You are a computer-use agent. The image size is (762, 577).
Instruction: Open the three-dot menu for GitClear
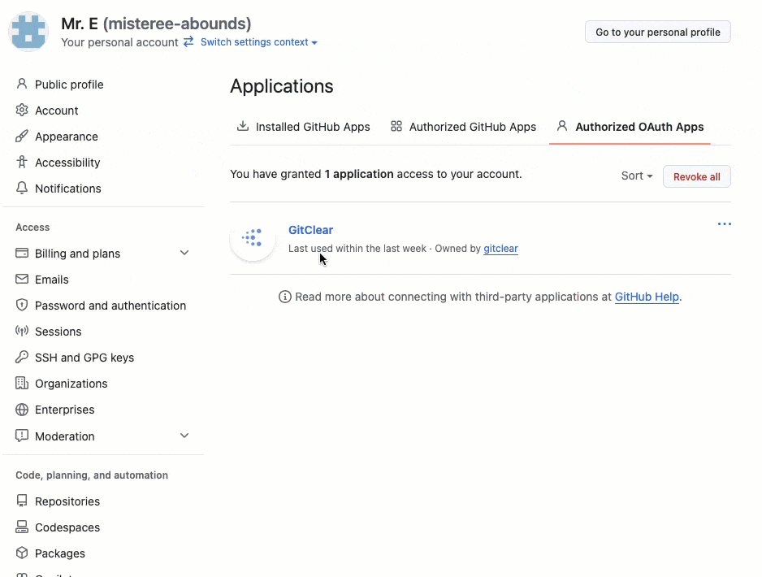click(724, 224)
